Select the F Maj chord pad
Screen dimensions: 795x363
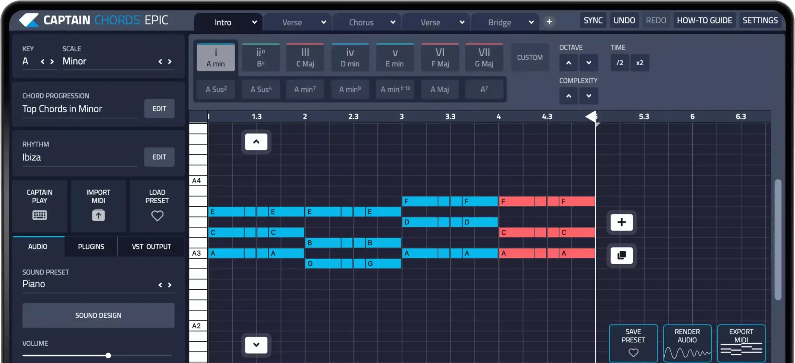pos(440,57)
